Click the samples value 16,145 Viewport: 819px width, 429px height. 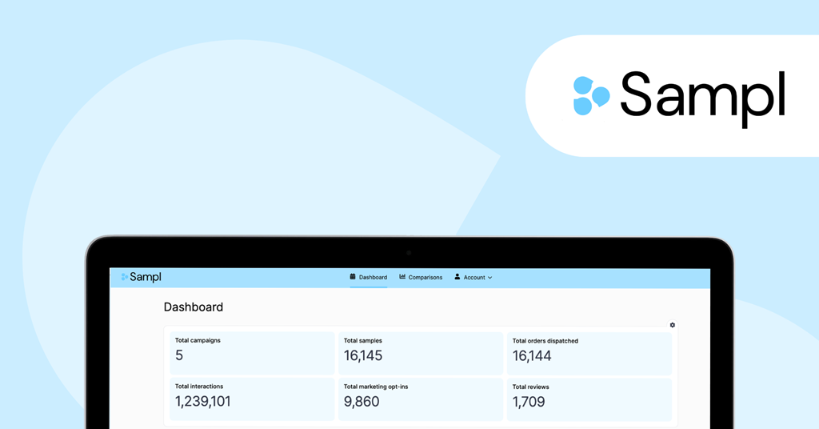[363, 356]
